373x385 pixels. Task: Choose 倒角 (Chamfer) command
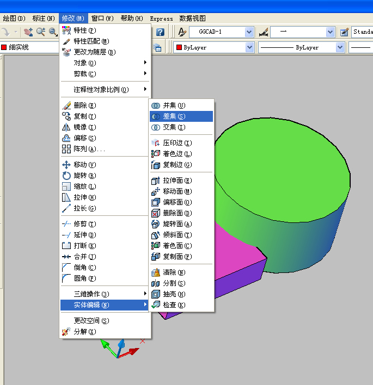(105, 268)
